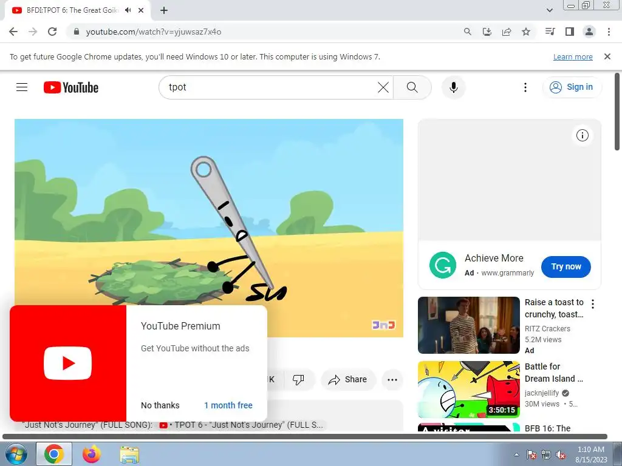Click the red YouTube Premium logo

[x=68, y=363]
